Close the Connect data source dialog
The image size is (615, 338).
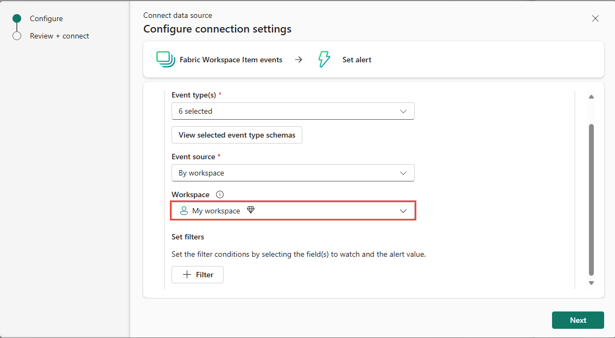click(x=595, y=18)
